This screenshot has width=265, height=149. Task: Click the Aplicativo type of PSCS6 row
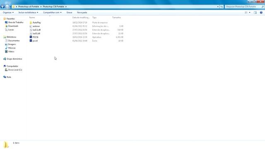click(96, 37)
